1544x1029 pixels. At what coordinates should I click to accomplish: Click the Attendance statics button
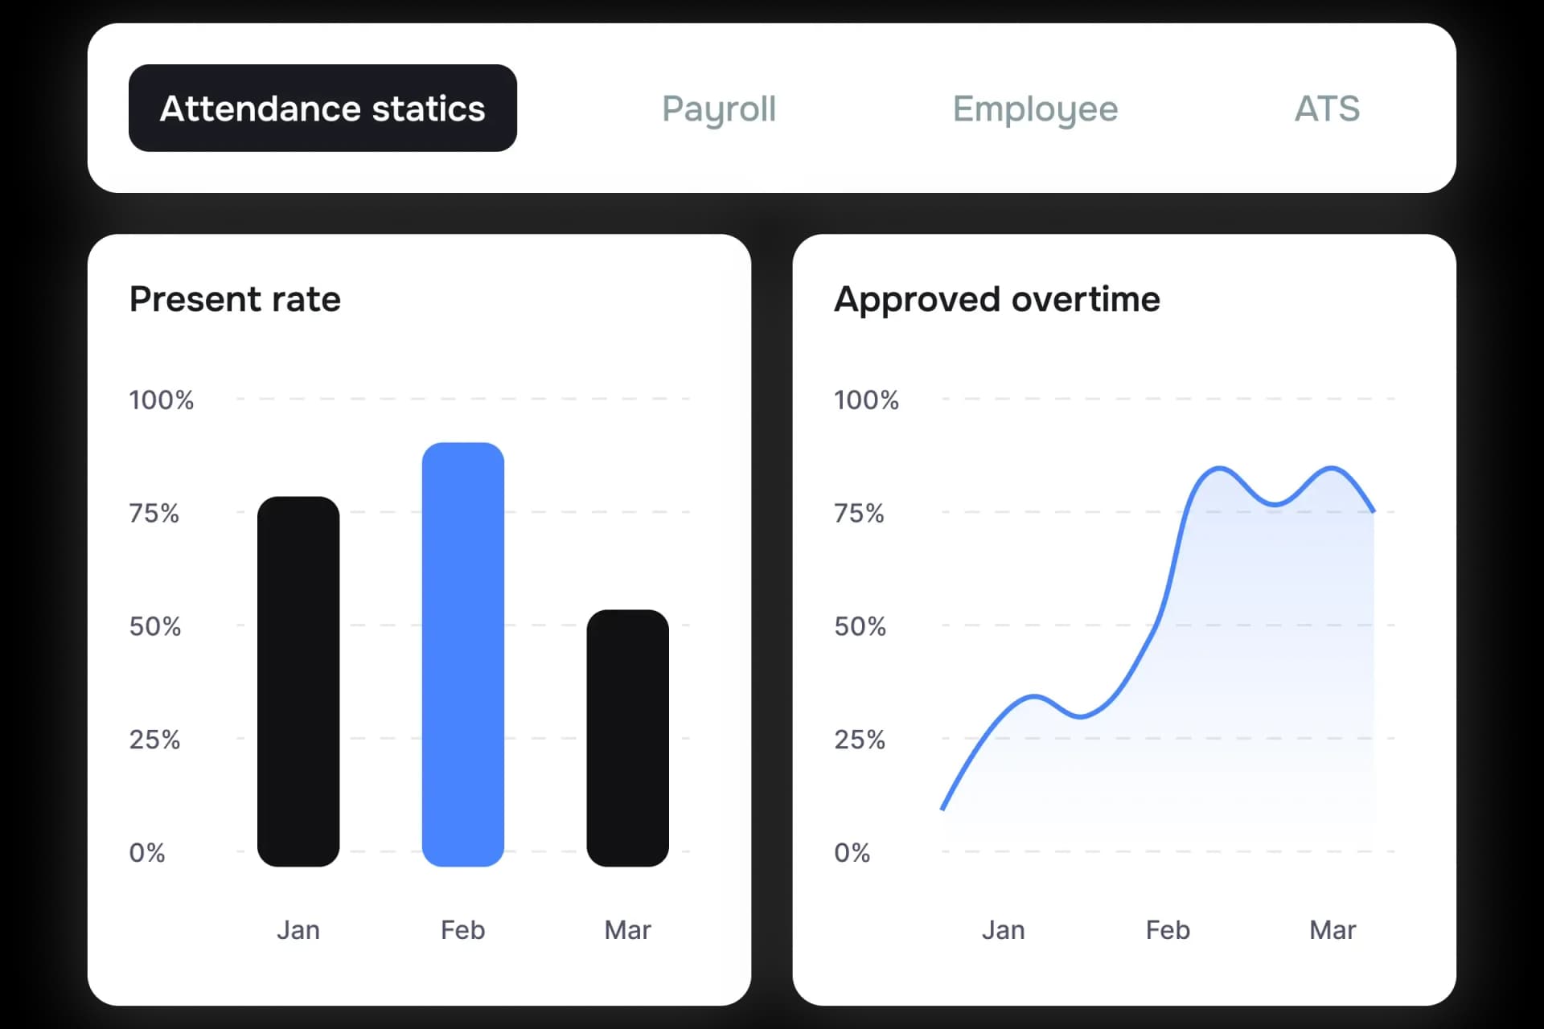point(322,107)
